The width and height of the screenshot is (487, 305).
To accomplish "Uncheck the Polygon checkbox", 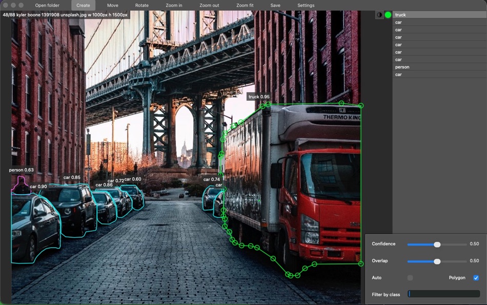I will point(476,278).
